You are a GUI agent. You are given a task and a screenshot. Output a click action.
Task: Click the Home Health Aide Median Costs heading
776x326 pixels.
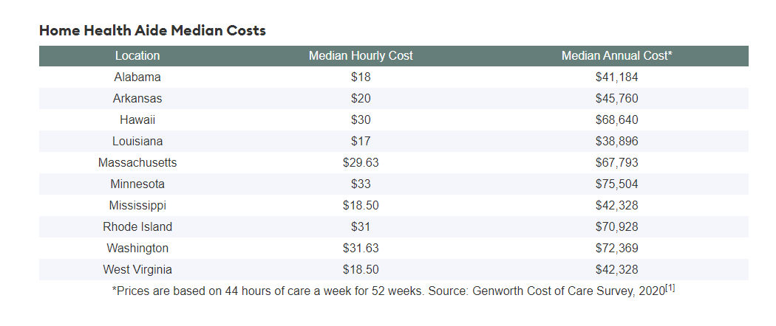point(152,30)
